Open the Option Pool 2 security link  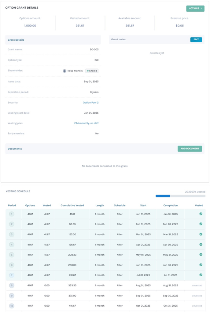[90, 103]
